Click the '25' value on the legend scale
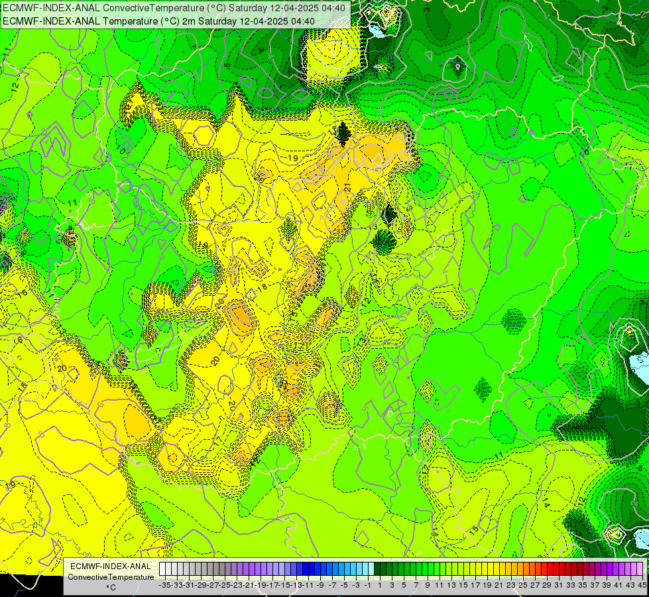Screen dimensions: 649x597 [x=523, y=585]
